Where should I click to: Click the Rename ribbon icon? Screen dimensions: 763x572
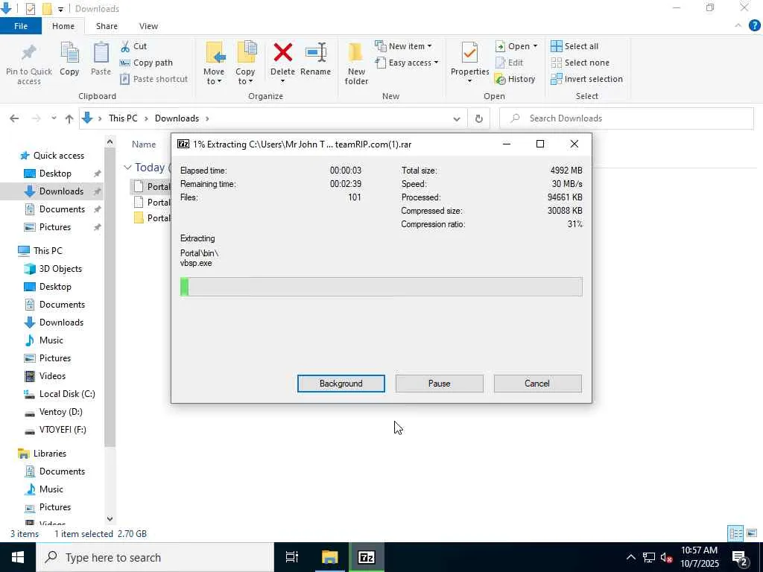coord(315,53)
